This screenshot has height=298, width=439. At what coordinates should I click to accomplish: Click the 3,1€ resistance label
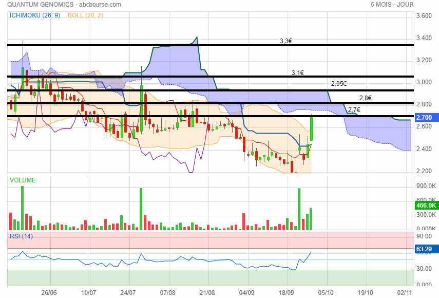(x=298, y=73)
